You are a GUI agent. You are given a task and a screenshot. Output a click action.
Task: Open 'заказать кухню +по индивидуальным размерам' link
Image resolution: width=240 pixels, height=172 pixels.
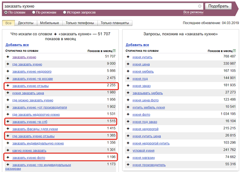[42, 165]
